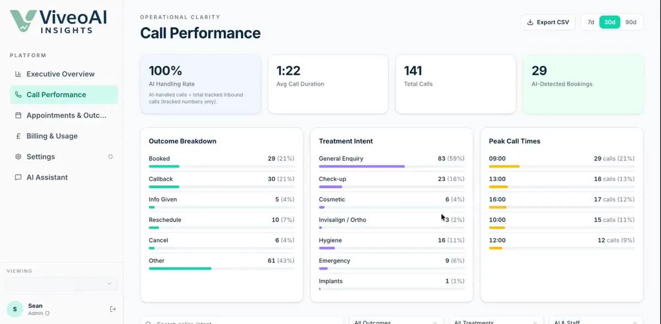Click the 16:00 peak time label
661x324 pixels.
tap(497, 199)
